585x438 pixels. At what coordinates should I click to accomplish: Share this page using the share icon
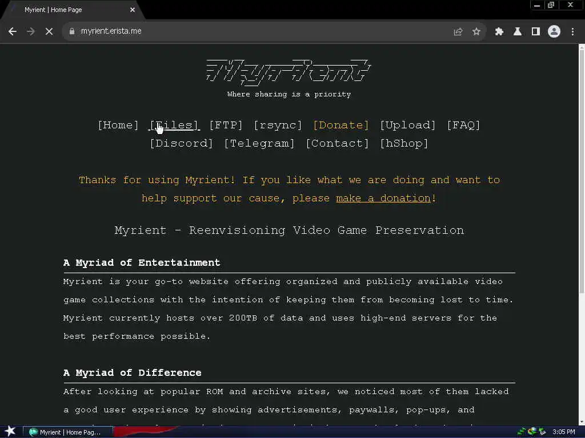(458, 32)
